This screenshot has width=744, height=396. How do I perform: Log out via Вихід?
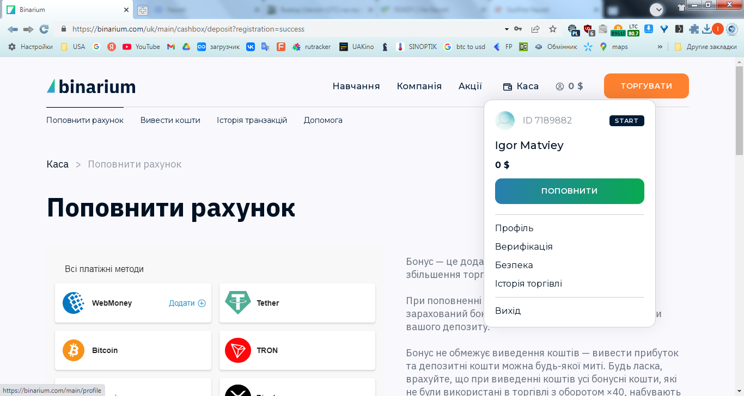pyautogui.click(x=508, y=311)
